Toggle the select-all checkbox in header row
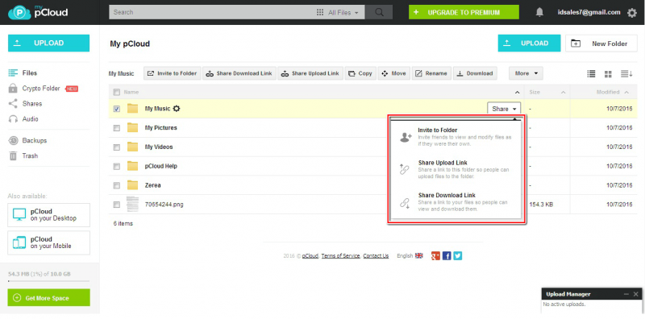This screenshot has width=645, height=319. point(116,92)
